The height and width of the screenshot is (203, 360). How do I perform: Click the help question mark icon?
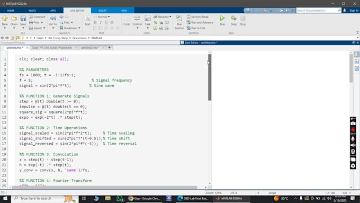coord(287,11)
